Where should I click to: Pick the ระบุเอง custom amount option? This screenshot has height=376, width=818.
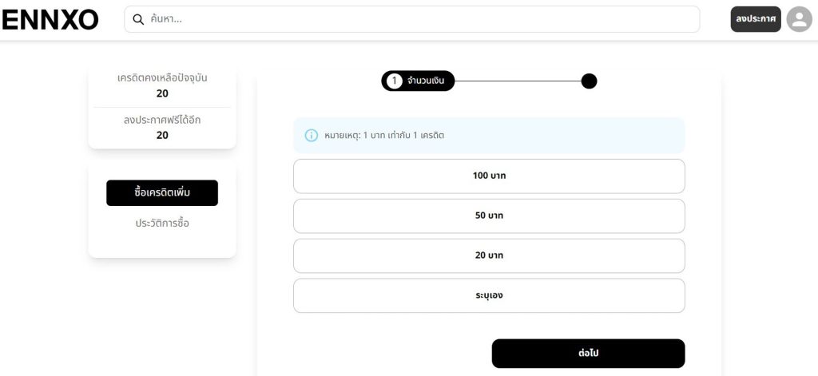pos(489,295)
